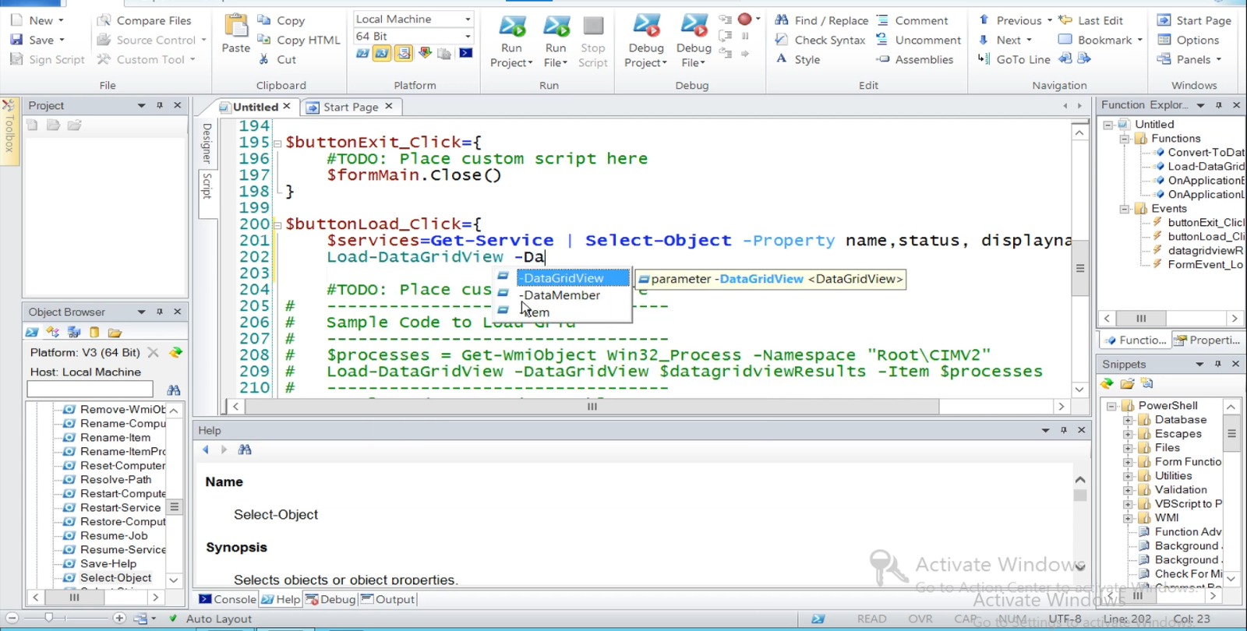
Task: Click the Copy HTML toolbar item
Action: 299,40
